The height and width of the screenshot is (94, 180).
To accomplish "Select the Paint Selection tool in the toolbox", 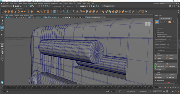I will (2, 24).
